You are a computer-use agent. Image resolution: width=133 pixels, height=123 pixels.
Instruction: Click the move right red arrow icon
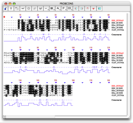click(x=82, y=8)
